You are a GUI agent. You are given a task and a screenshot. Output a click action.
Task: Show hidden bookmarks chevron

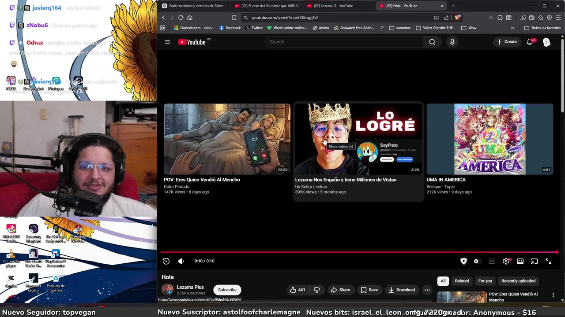tap(512, 28)
